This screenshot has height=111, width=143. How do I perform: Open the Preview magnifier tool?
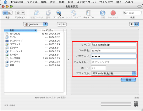pyautogui.click(x=59, y=13)
